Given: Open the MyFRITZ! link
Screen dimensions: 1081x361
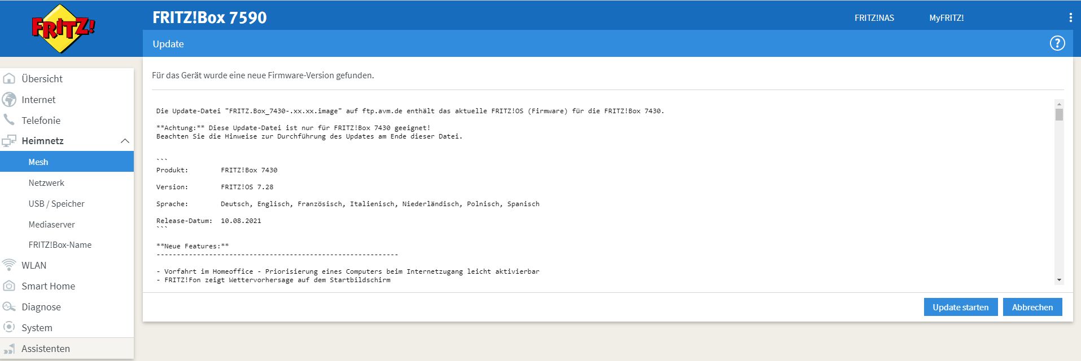Looking at the screenshot, I should [x=946, y=18].
